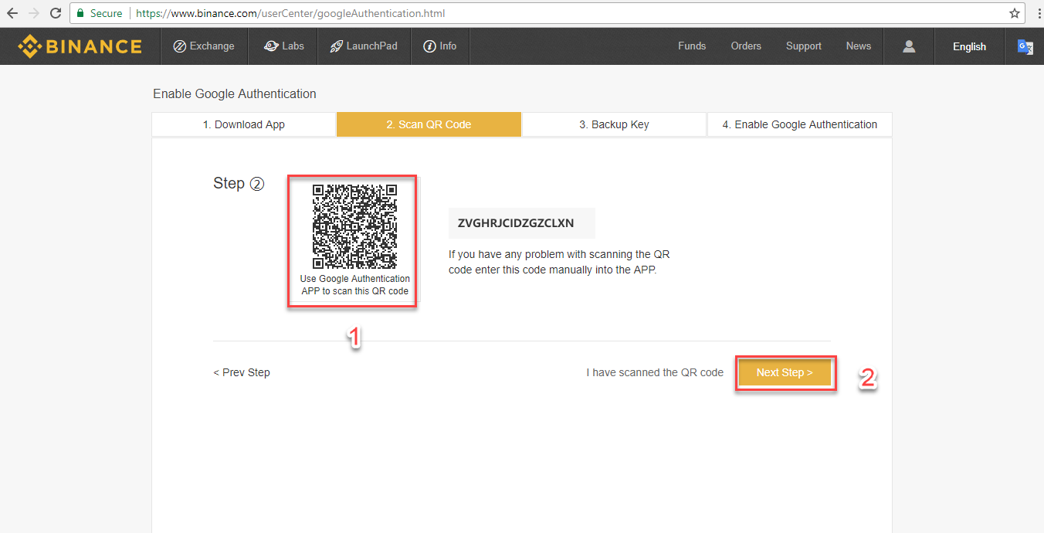1044x533 pixels.
Task: Bookmark this page with star icon
Action: (x=1015, y=13)
